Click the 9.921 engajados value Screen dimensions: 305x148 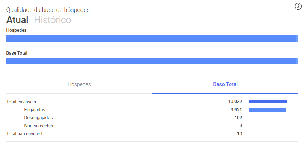tap(236, 110)
